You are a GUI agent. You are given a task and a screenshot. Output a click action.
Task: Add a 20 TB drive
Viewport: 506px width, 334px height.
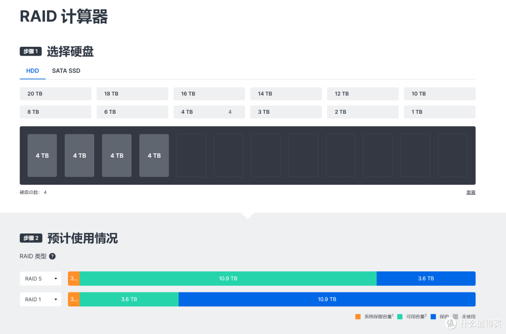tap(55, 94)
